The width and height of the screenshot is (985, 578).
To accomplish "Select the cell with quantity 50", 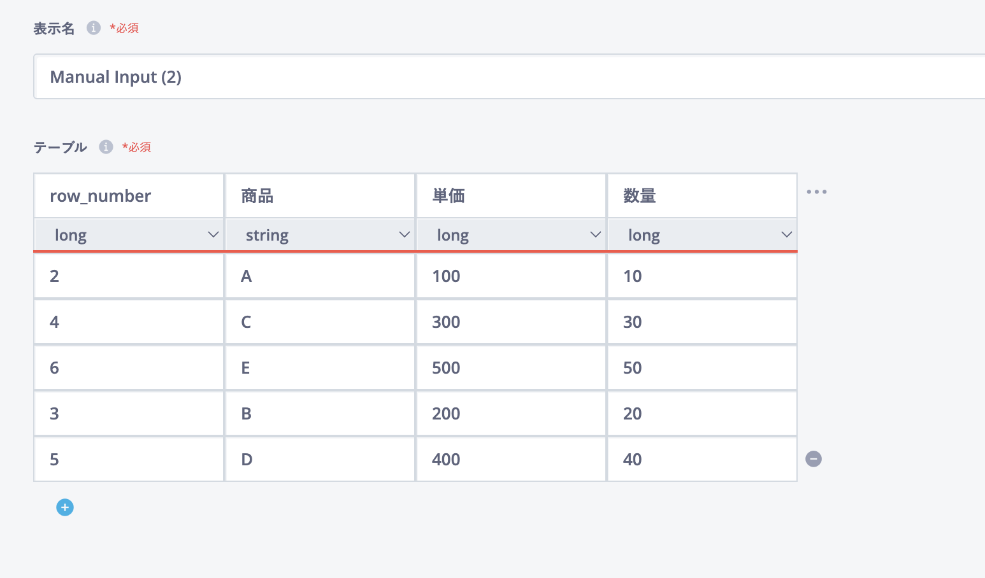I will pyautogui.click(x=702, y=368).
